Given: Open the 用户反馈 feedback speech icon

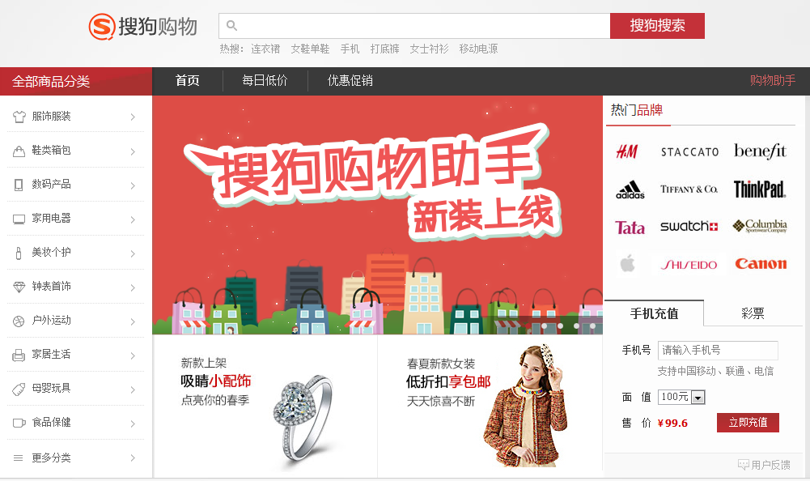Looking at the screenshot, I should [743, 465].
